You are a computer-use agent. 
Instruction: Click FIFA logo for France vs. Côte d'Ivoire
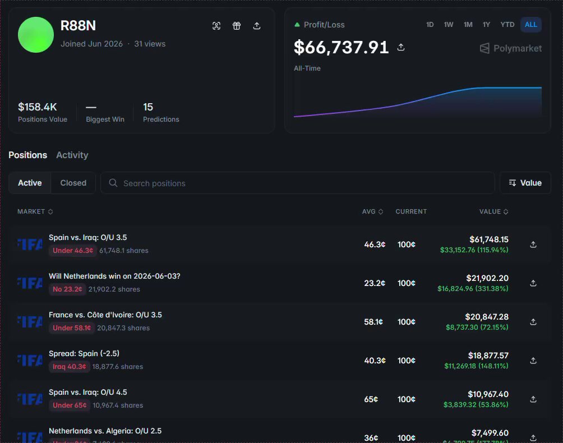click(x=30, y=322)
